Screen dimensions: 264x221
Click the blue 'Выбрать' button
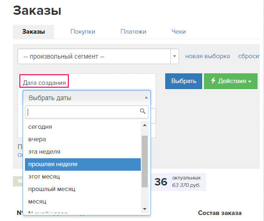coord(184,81)
